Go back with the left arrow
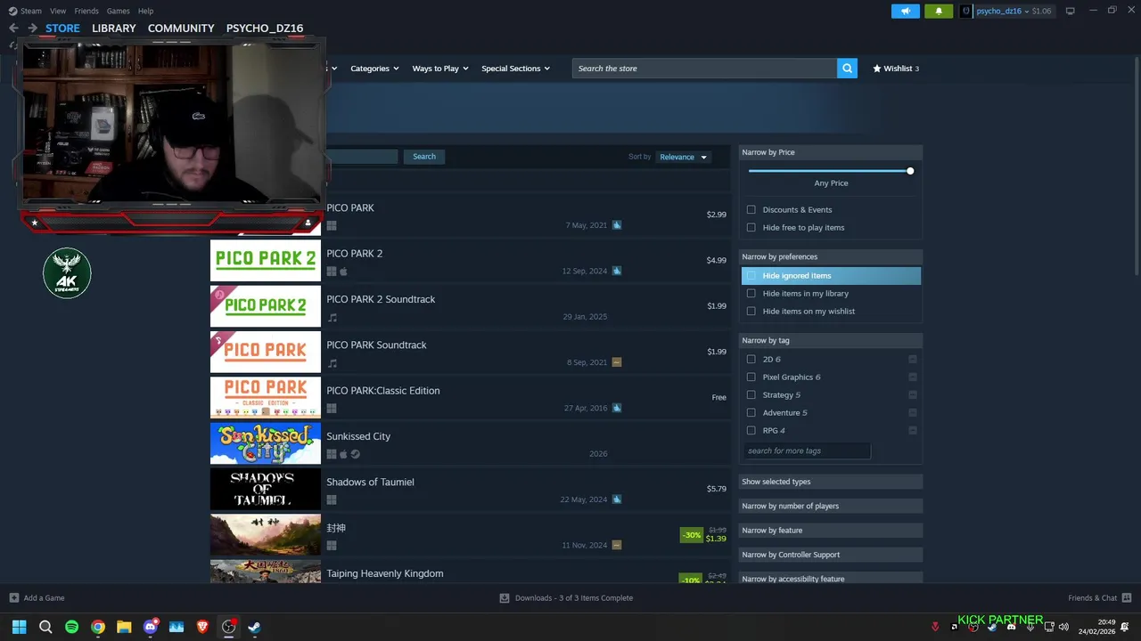 click(x=13, y=28)
